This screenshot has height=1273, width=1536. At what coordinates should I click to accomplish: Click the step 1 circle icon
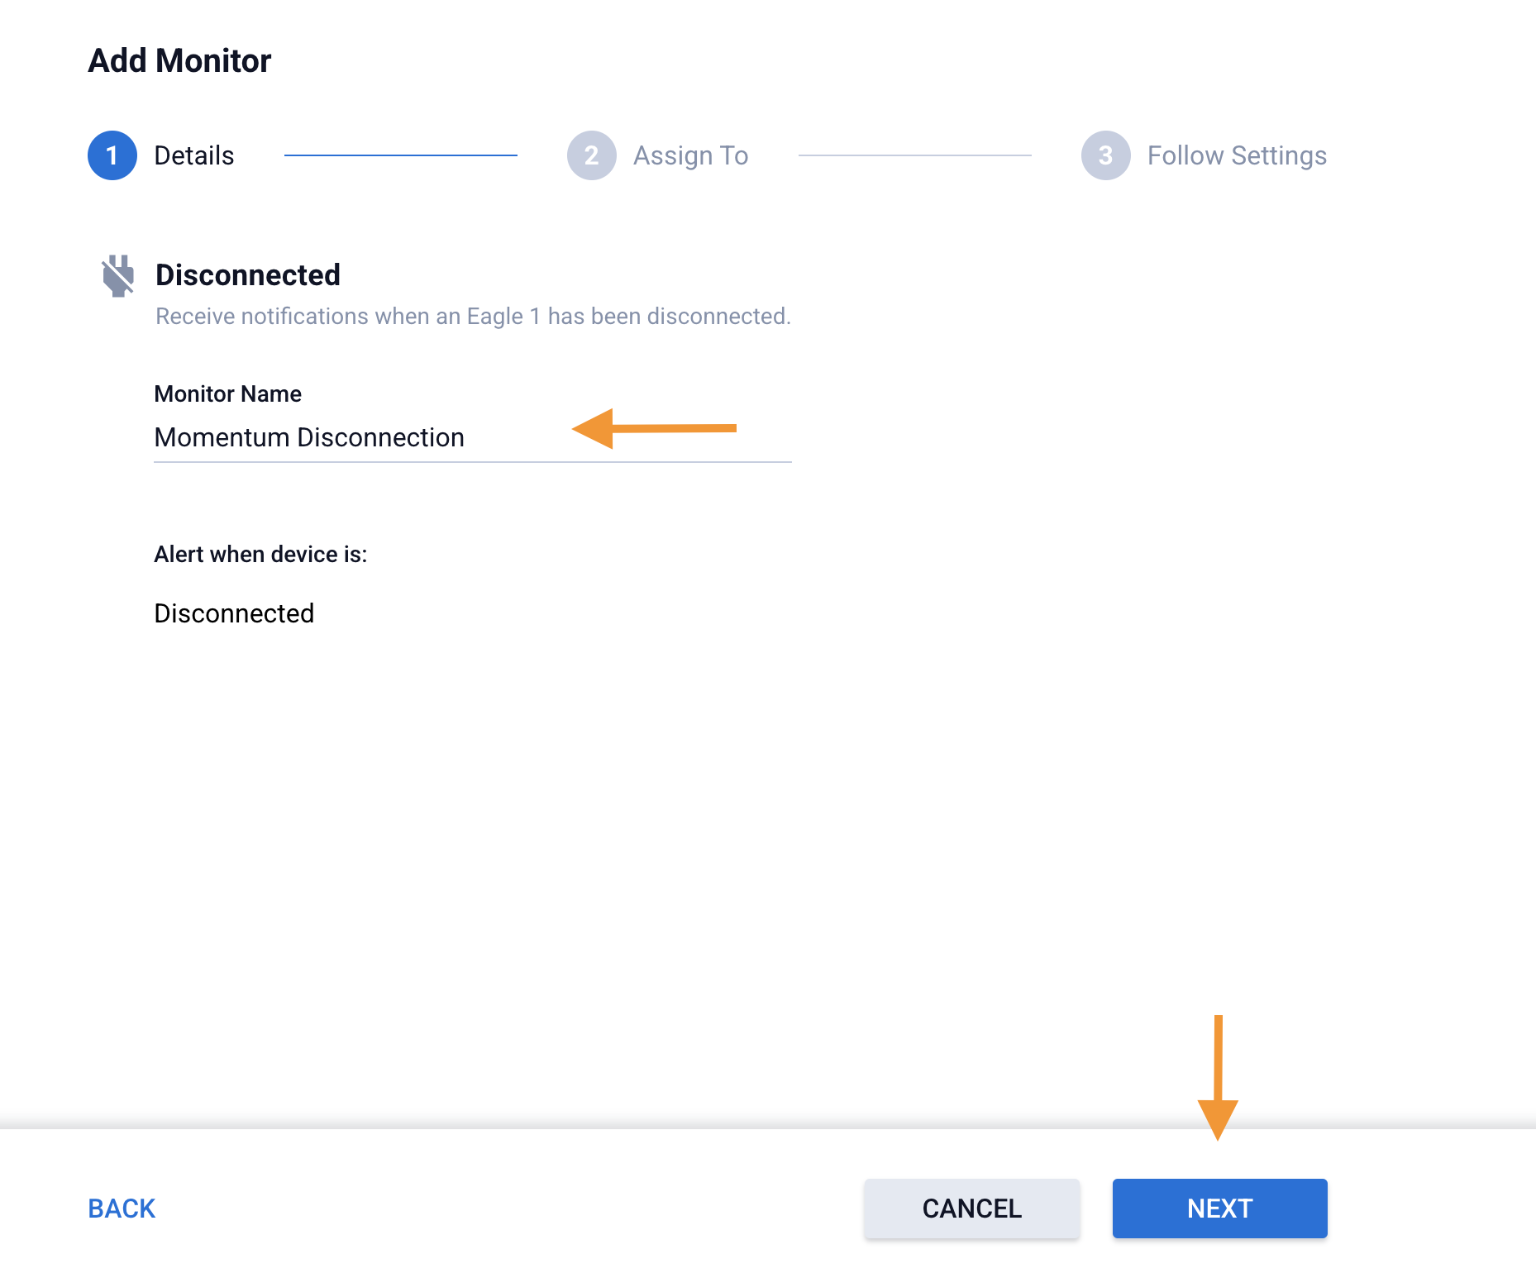(112, 155)
